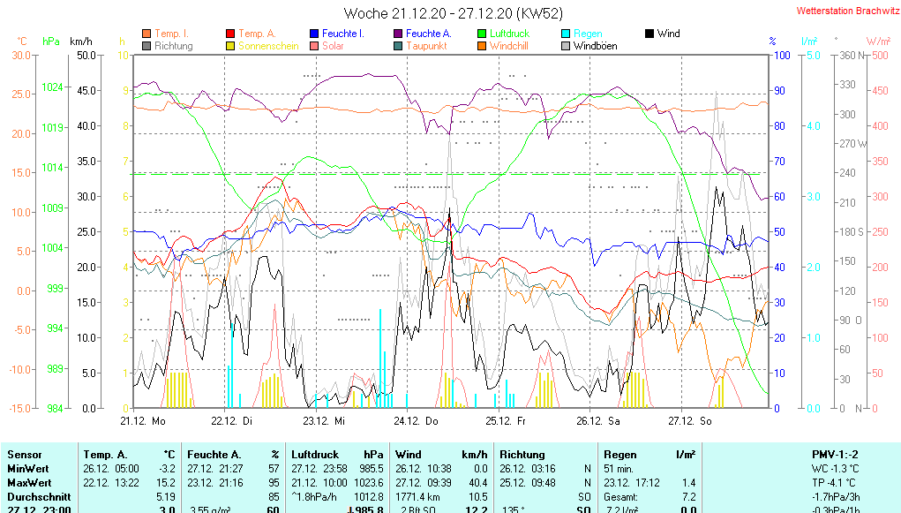The height and width of the screenshot is (513, 901).
Task: Click the gray Windböen legend marker
Action: click(x=566, y=46)
